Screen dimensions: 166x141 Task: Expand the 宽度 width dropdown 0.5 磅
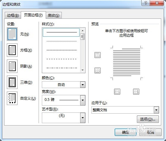click(x=64, y=100)
